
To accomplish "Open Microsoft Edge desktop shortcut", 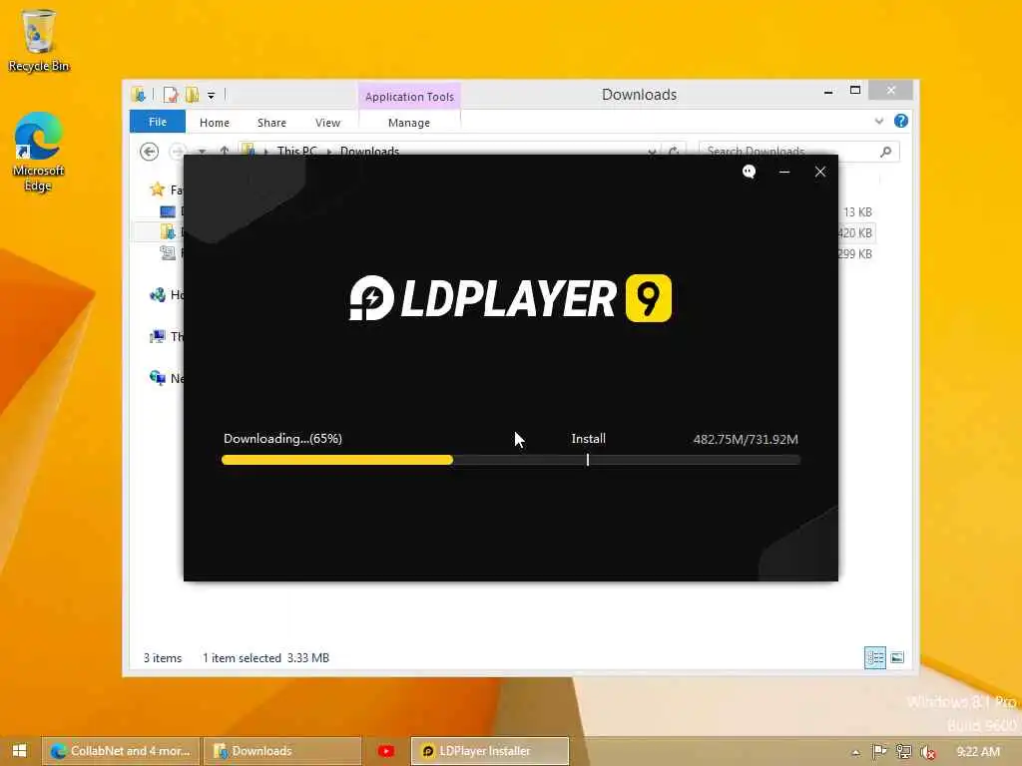I will pos(38,152).
